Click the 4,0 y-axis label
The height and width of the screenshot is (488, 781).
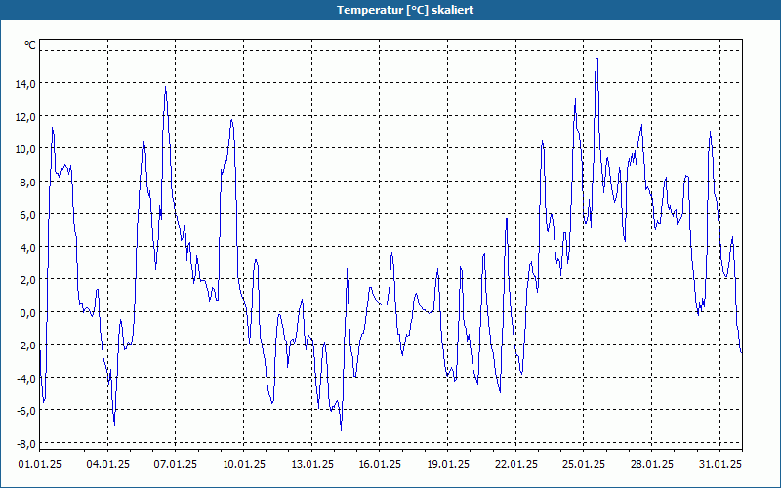(27, 247)
